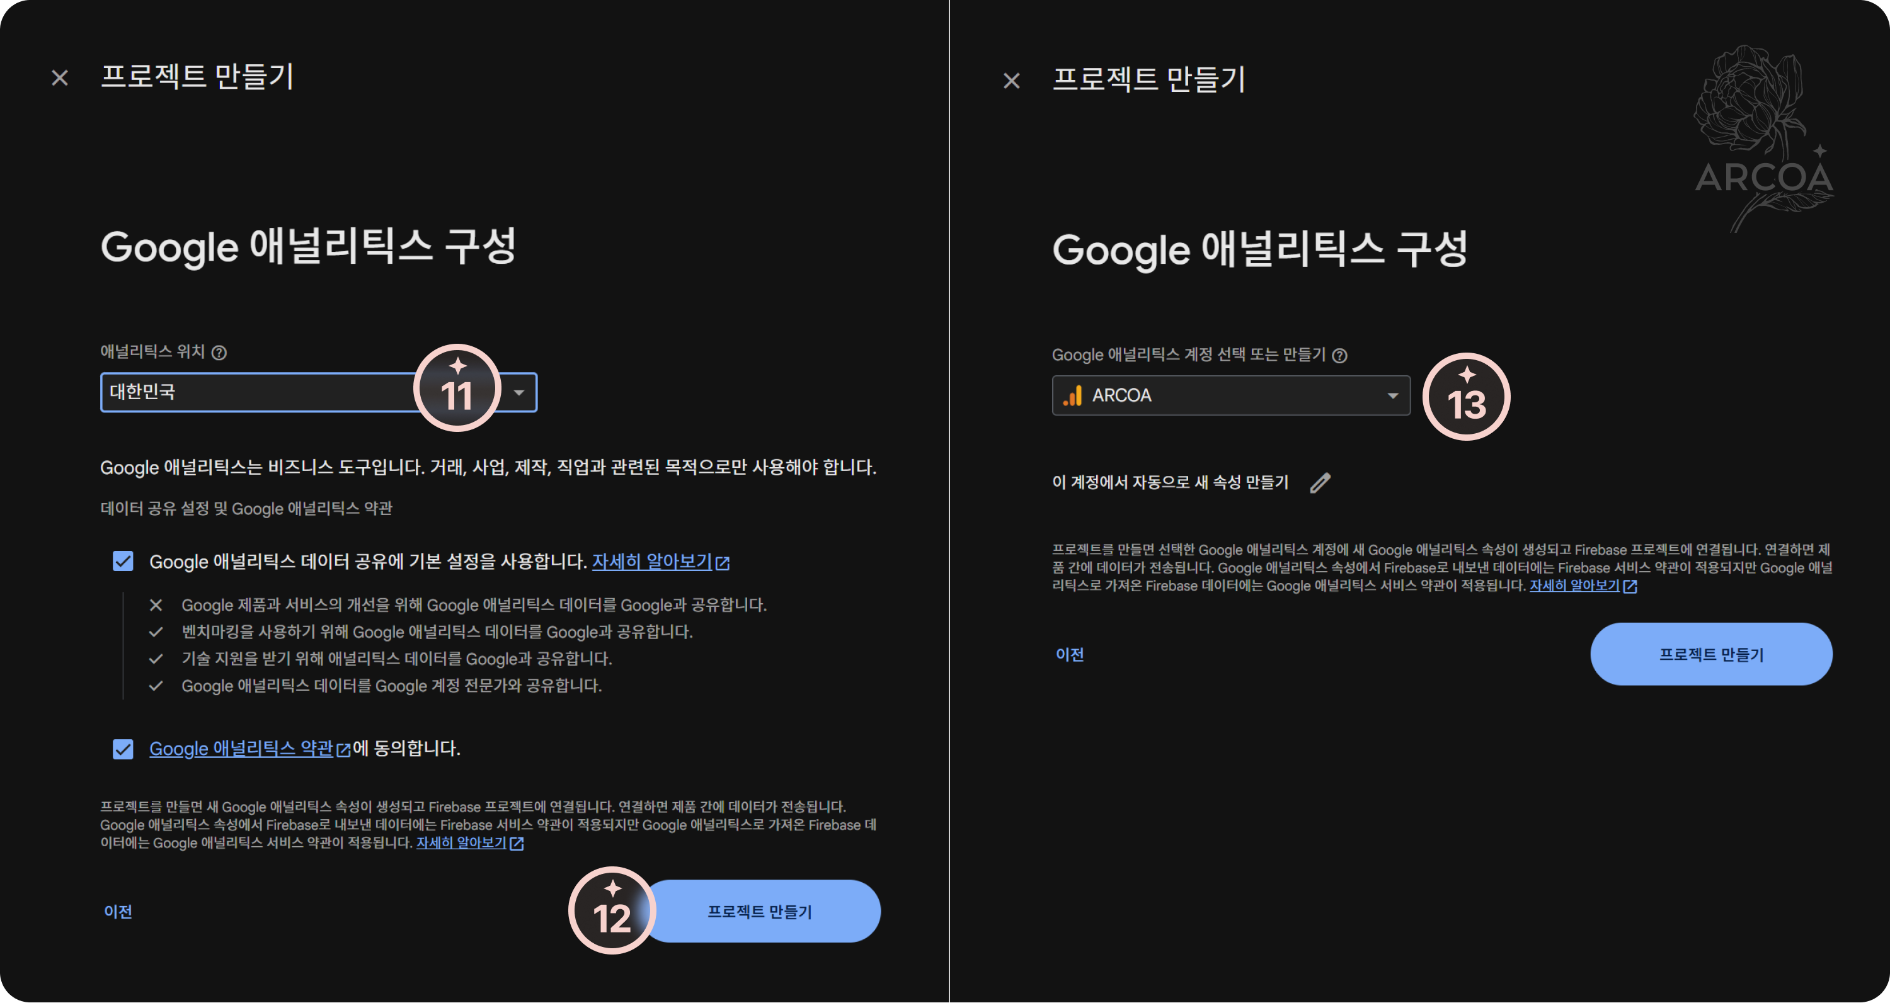Click 이전 in the left panel
1890x1003 pixels.
(118, 911)
